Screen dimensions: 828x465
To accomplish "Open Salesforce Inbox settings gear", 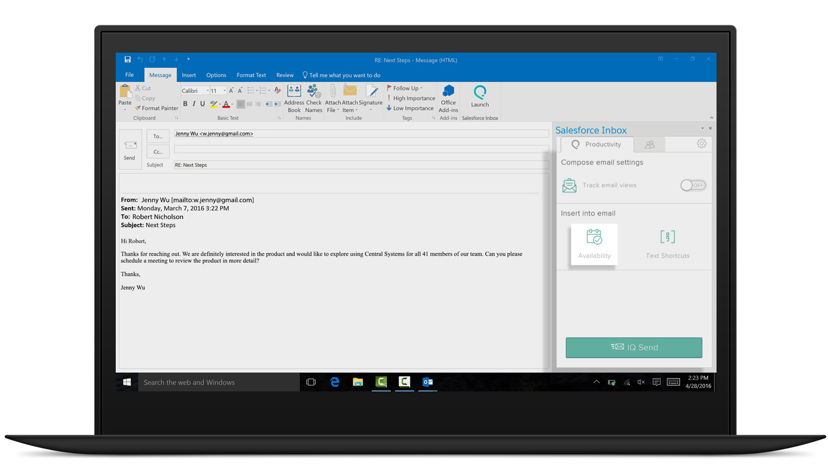I will [x=701, y=144].
